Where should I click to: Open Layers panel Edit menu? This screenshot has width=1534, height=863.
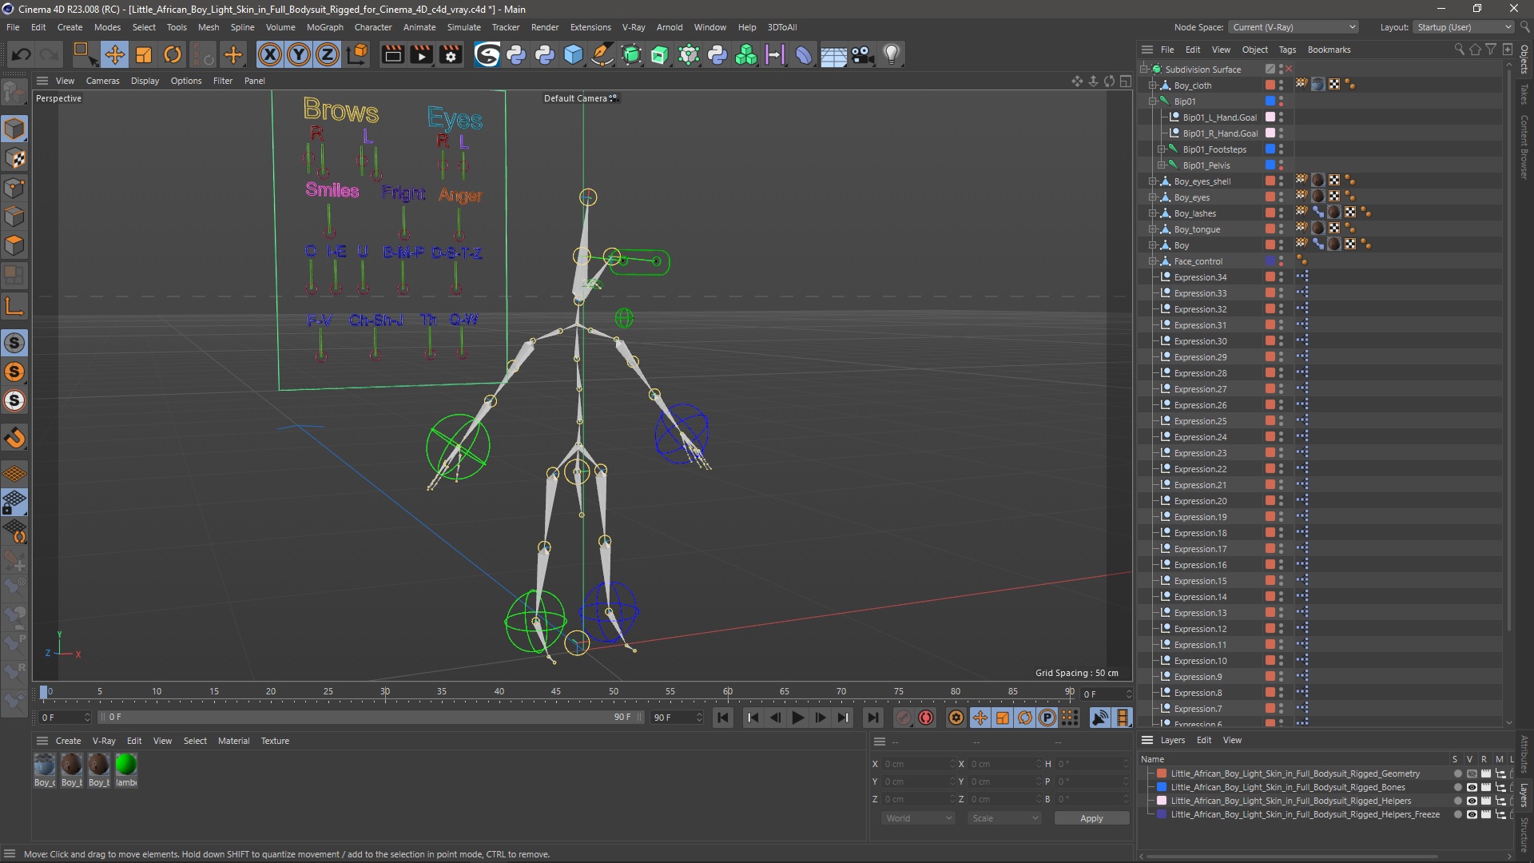1203,740
